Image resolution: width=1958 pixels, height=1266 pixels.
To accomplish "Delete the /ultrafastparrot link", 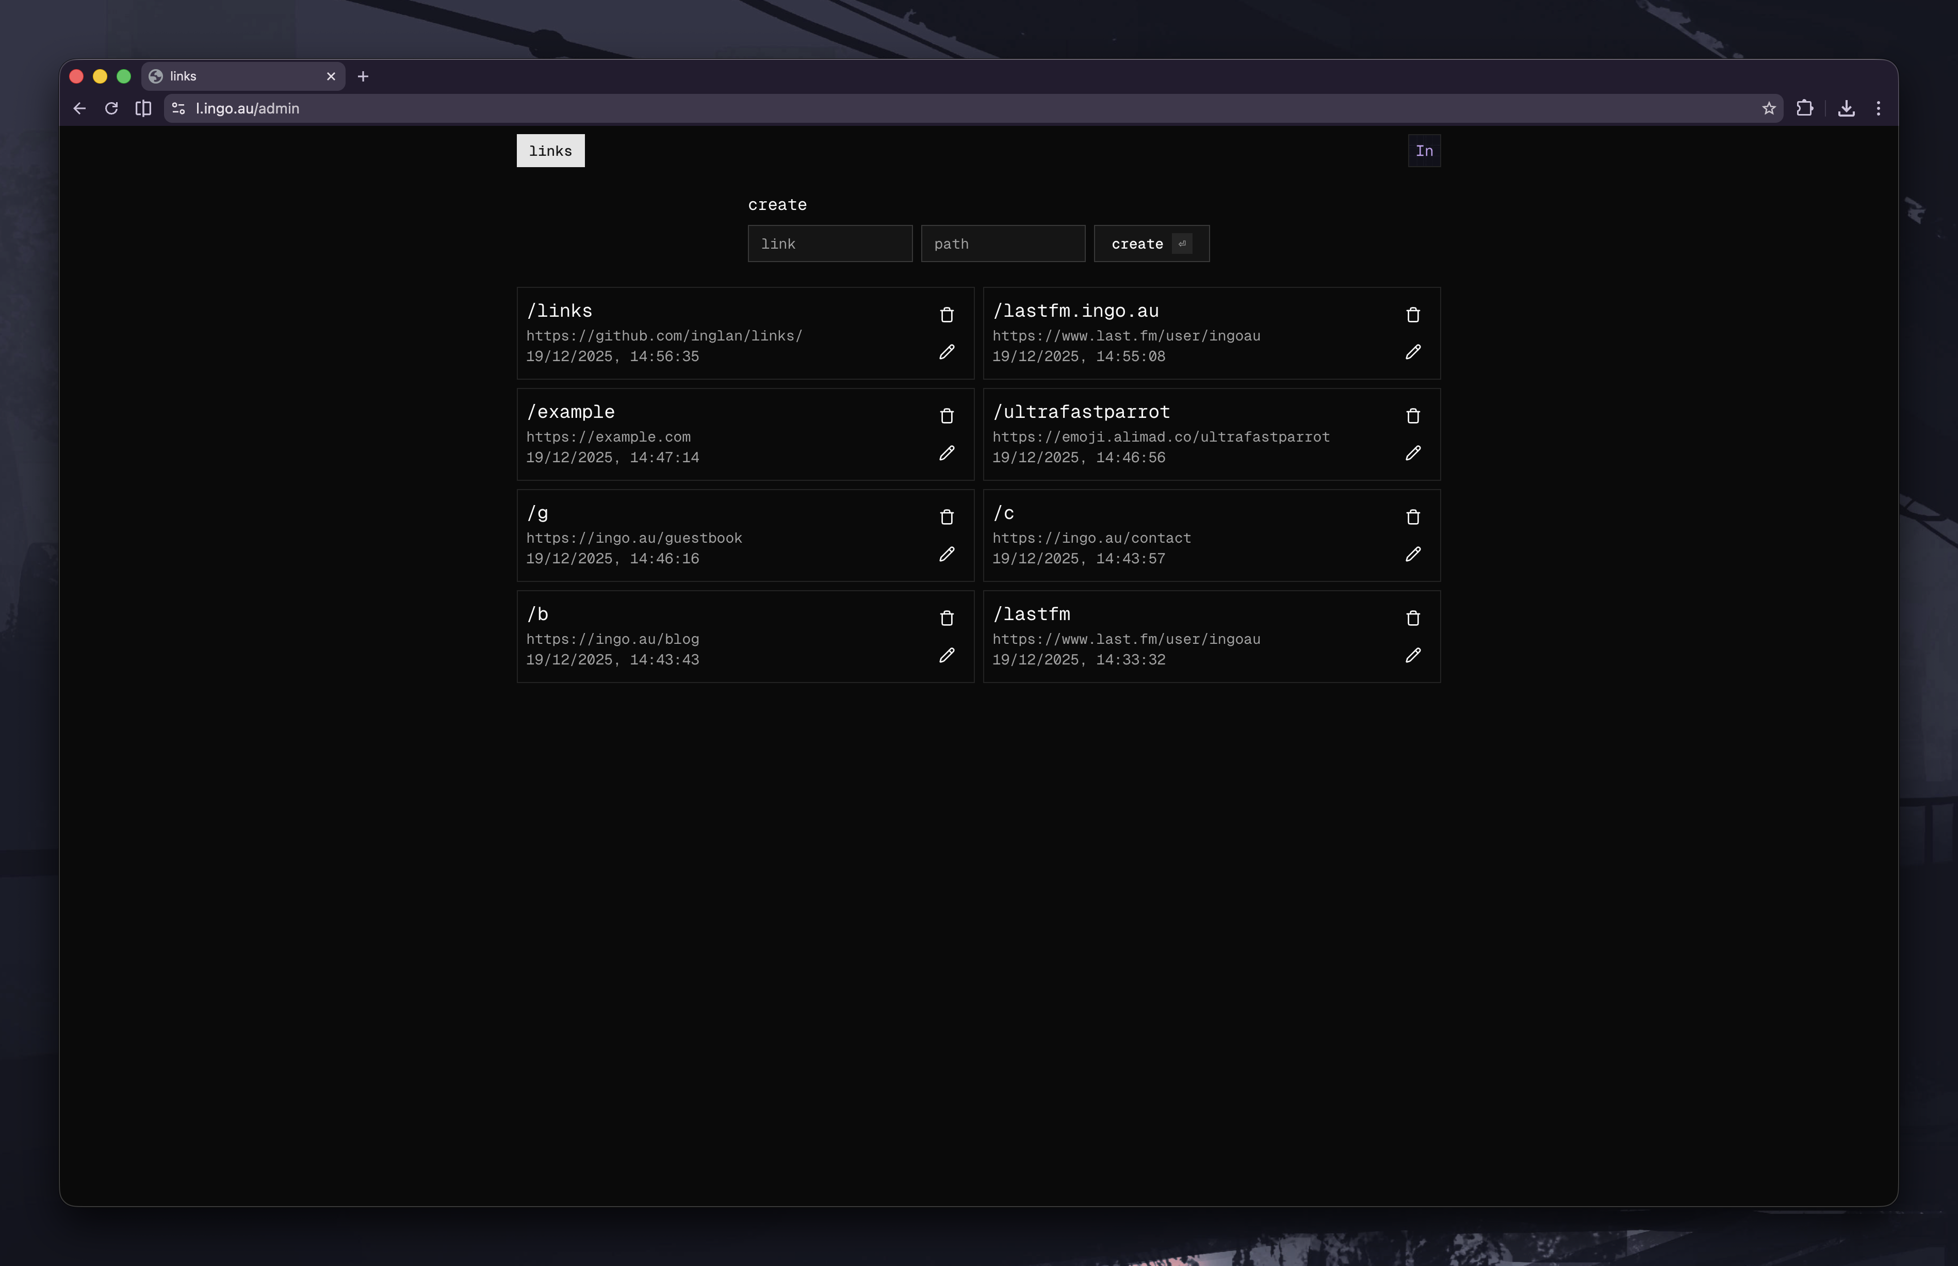I will click(1412, 416).
